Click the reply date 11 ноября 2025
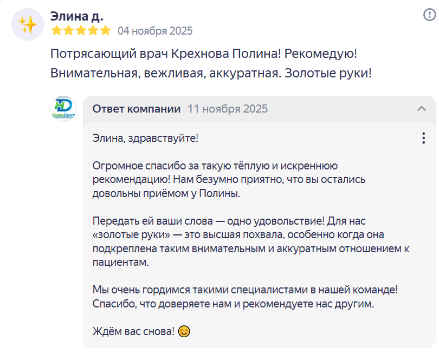 (x=228, y=109)
